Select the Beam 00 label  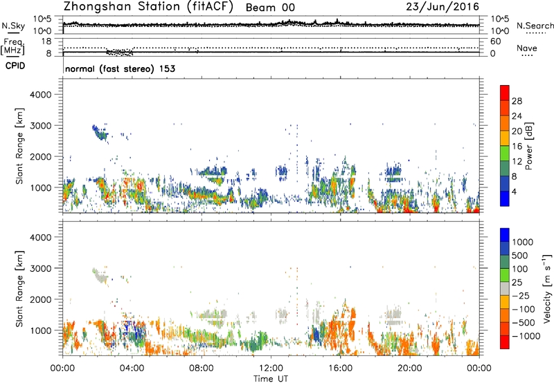pos(270,8)
